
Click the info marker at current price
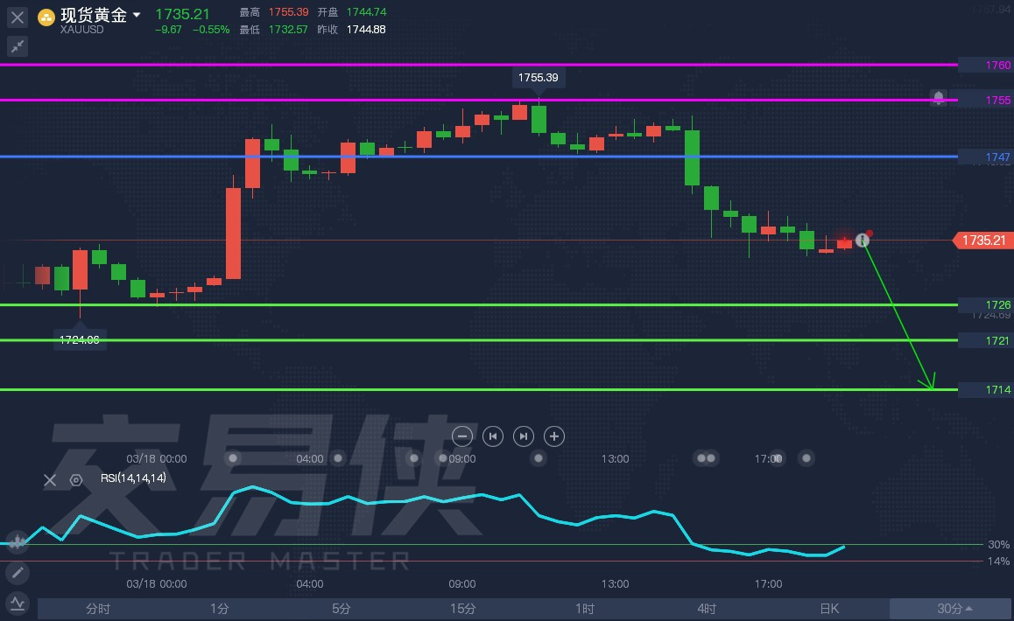tap(862, 241)
